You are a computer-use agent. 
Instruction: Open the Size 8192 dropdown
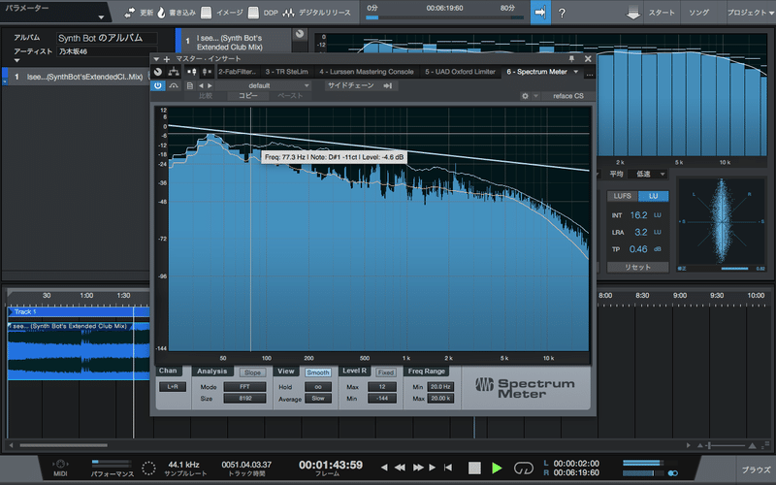pyautogui.click(x=244, y=399)
